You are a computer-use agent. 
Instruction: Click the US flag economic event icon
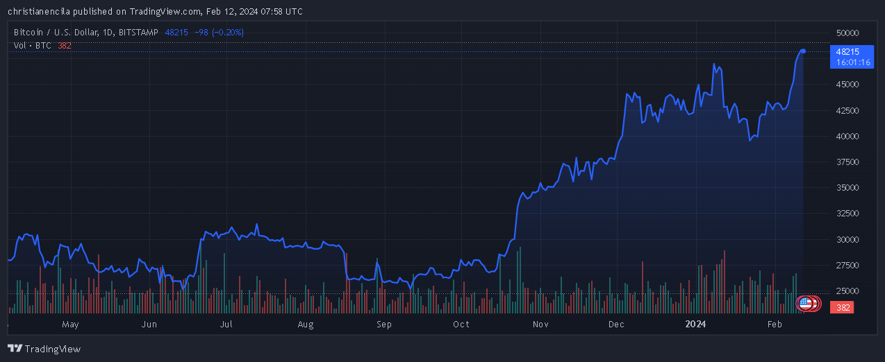806,303
